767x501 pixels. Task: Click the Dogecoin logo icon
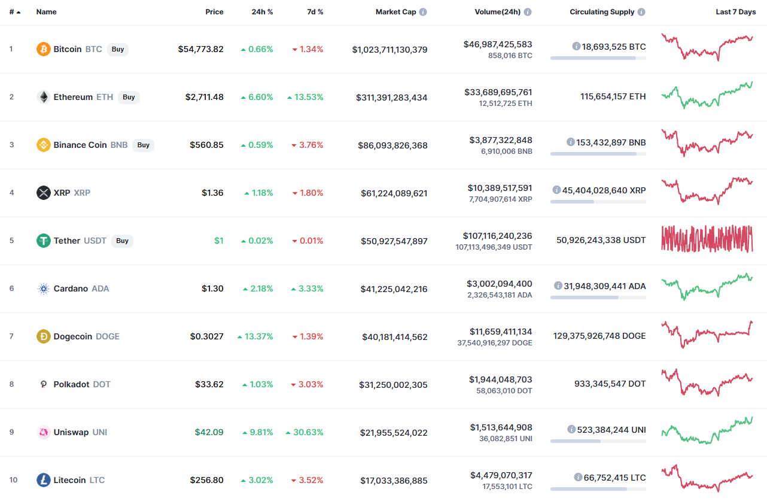44,336
